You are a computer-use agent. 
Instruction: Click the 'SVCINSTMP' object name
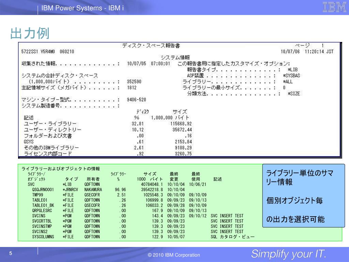[x=42, y=227]
